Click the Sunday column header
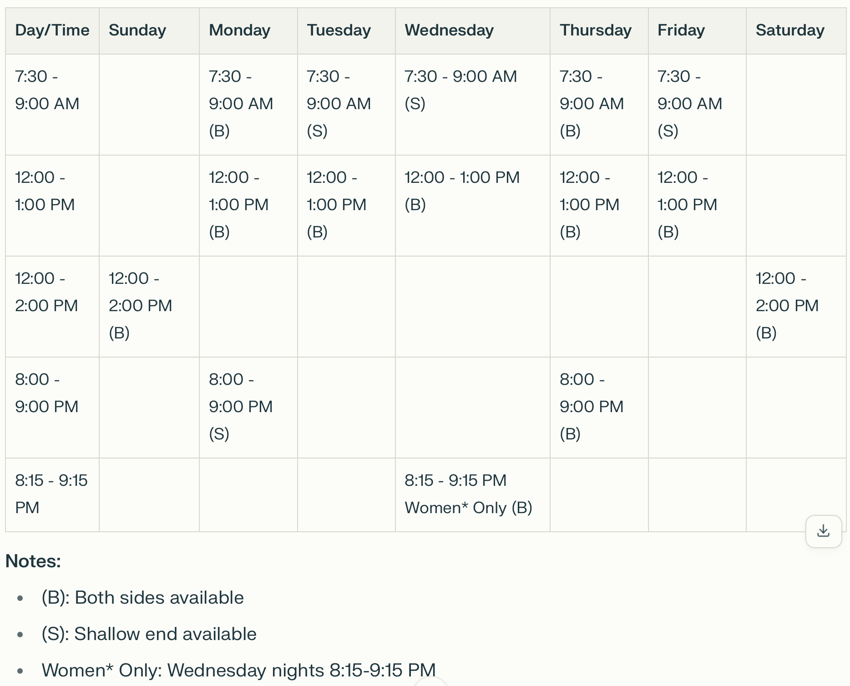 click(149, 30)
